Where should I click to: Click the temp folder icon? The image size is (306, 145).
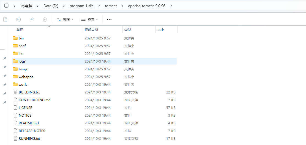[15, 69]
